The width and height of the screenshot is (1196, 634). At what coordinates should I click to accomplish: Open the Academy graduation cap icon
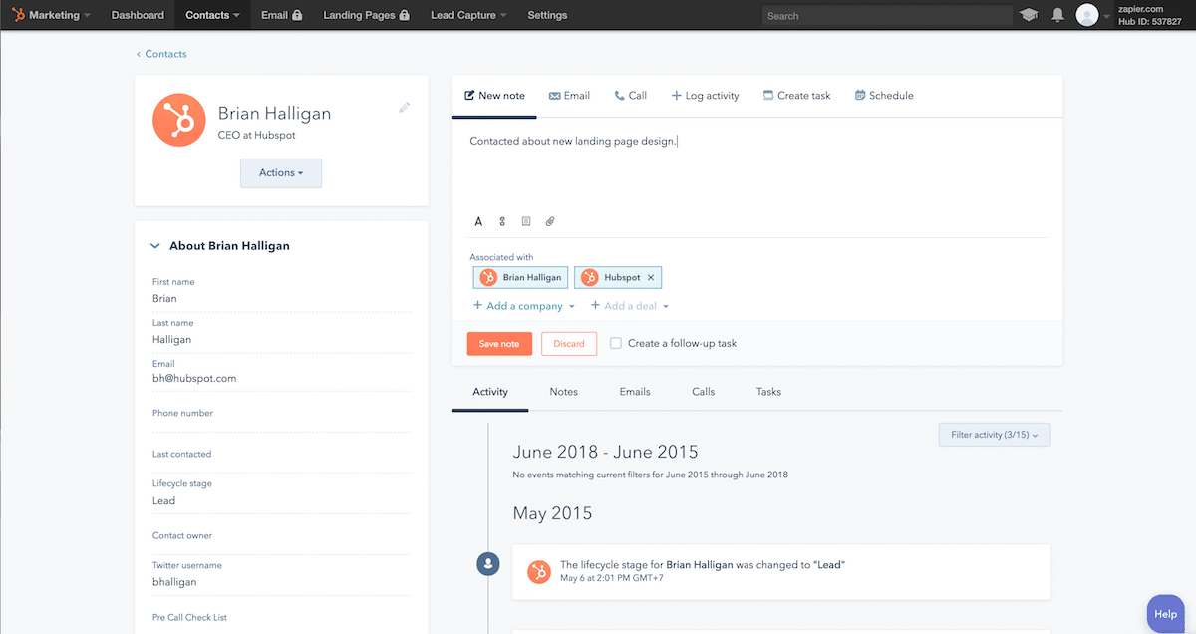pyautogui.click(x=1029, y=15)
